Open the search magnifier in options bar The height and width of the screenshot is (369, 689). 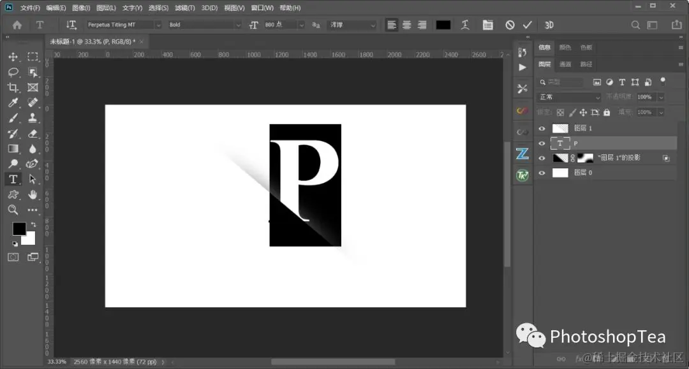pos(635,25)
